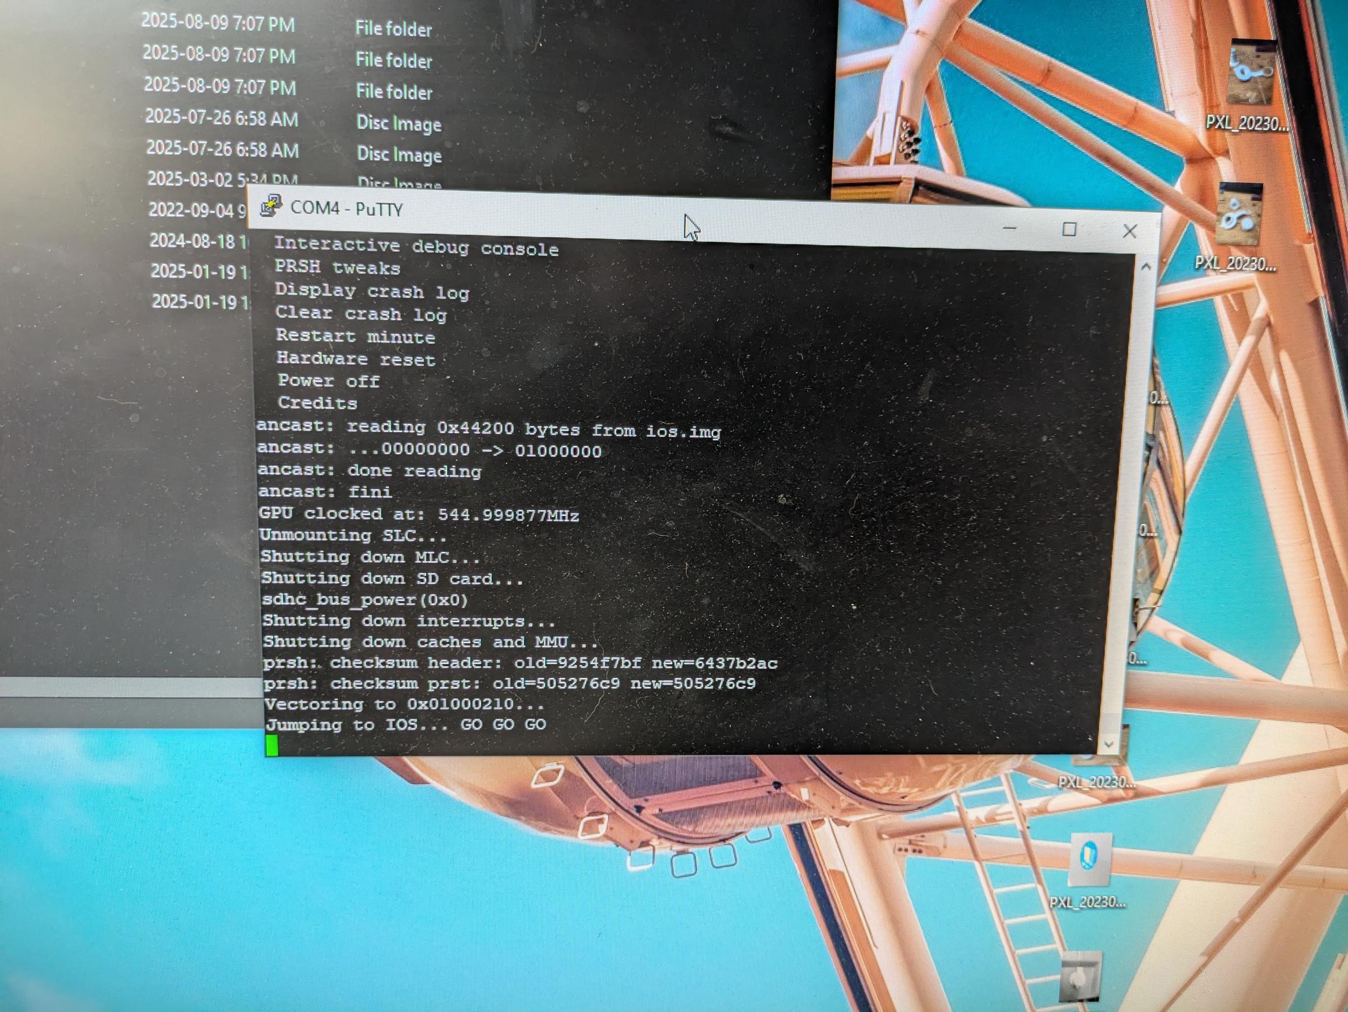Minimize the COM4 PuTTY window

[x=1010, y=228]
